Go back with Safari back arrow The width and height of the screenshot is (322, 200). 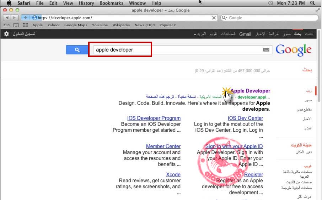tap(7, 18)
